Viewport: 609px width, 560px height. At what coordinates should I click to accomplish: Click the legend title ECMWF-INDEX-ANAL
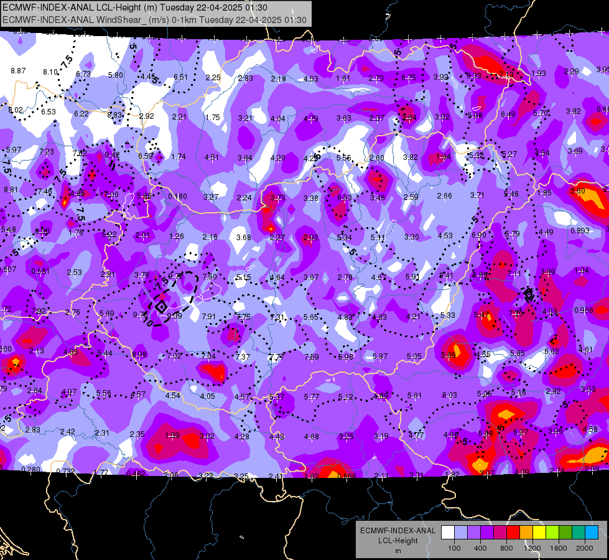point(397,531)
